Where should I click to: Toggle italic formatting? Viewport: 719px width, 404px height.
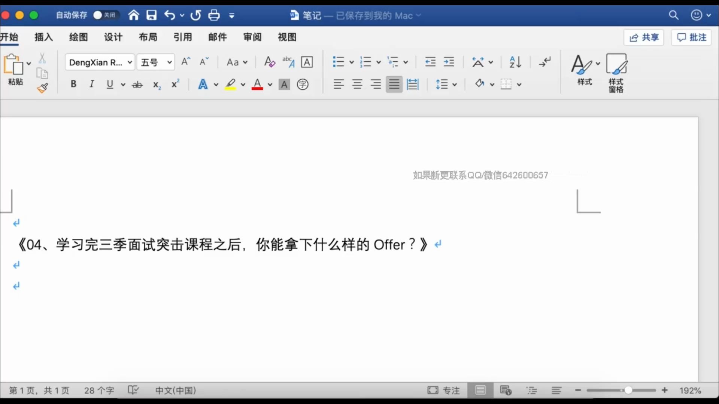(91, 84)
